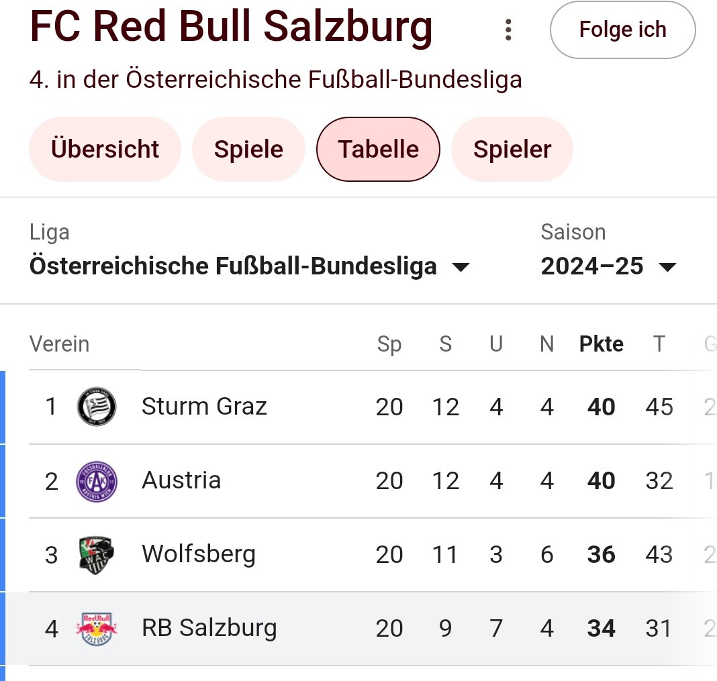Open the Spiele tab

click(248, 149)
